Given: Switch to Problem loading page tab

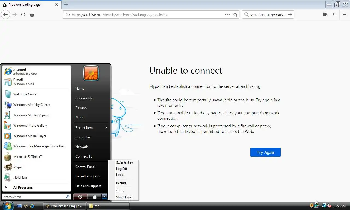Looking at the screenshot, I should coord(30,5).
